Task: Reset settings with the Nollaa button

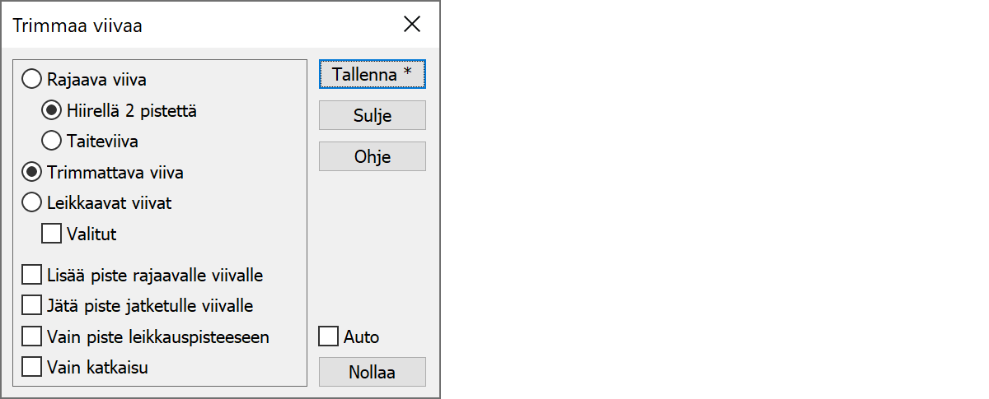Action: point(372,372)
